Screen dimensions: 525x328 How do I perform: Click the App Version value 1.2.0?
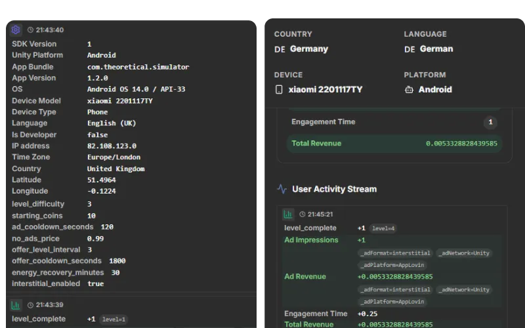click(x=97, y=78)
